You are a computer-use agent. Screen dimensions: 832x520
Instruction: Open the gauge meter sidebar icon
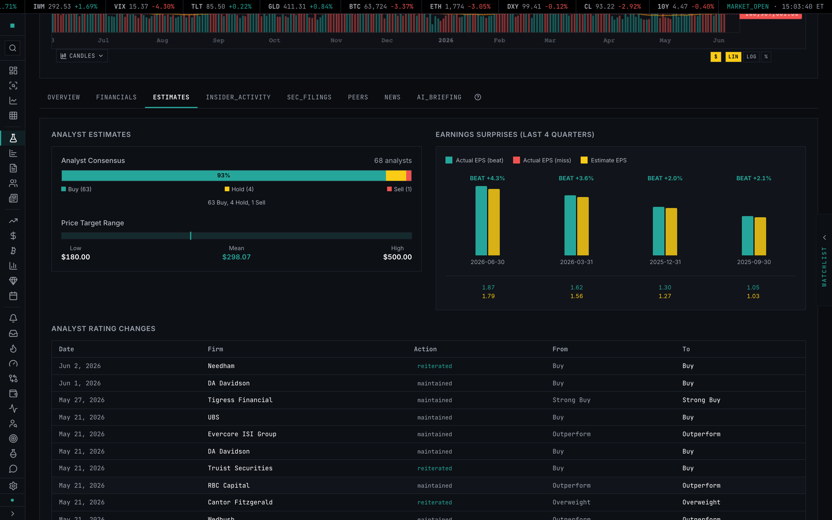pyautogui.click(x=13, y=363)
